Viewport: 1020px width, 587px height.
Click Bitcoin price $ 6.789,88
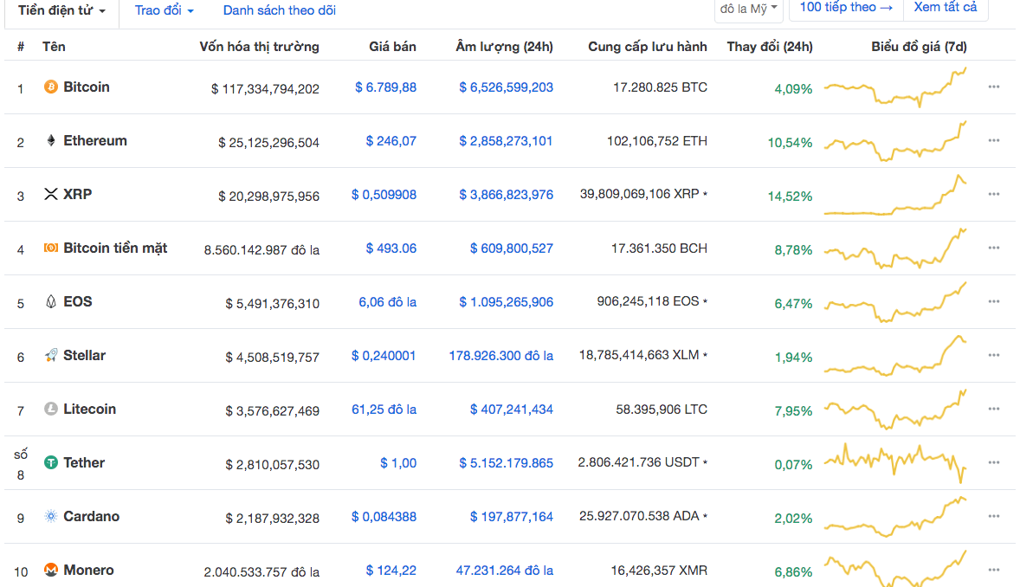coord(386,87)
